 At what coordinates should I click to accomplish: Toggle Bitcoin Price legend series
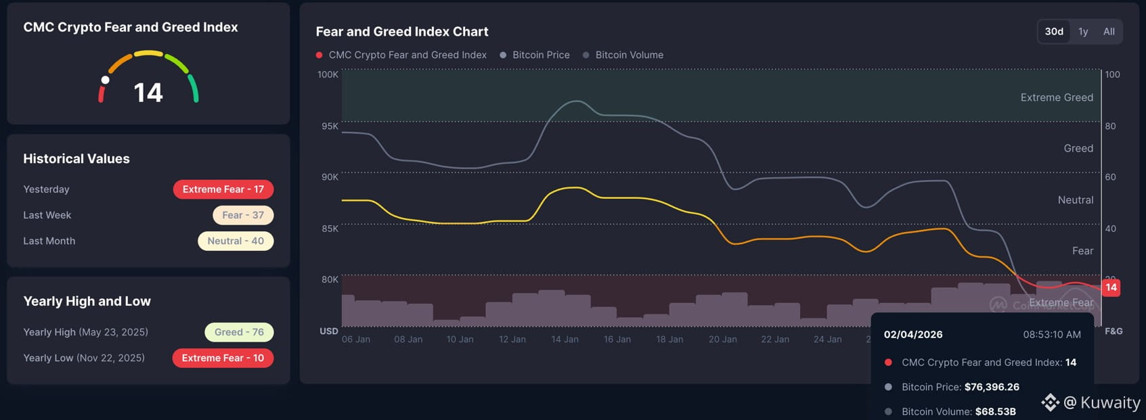tap(535, 55)
